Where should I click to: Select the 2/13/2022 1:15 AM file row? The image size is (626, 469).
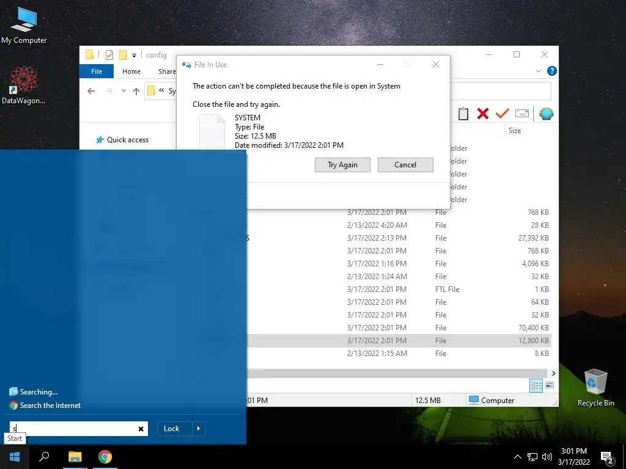(397, 354)
